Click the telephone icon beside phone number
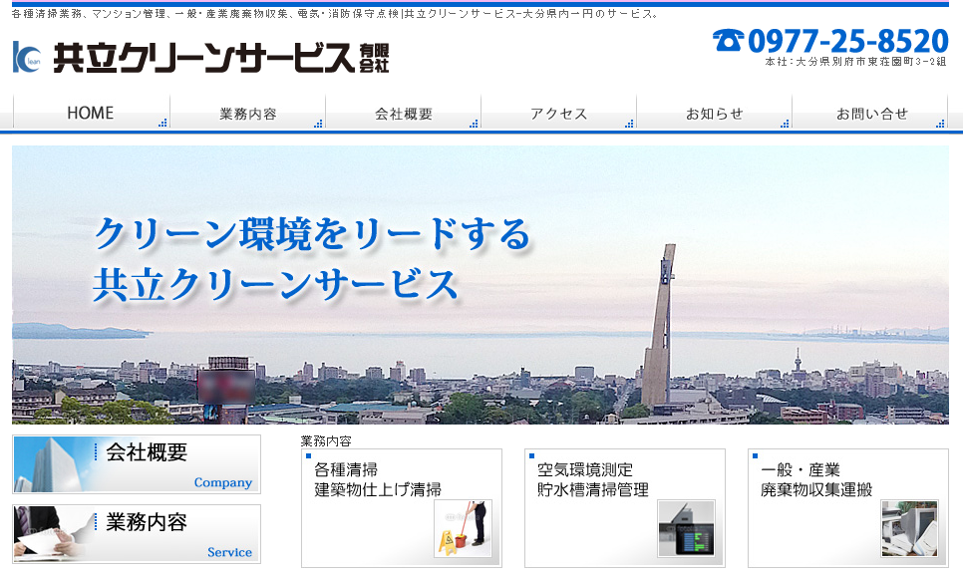Screen dimensions: 963x573 [728, 41]
